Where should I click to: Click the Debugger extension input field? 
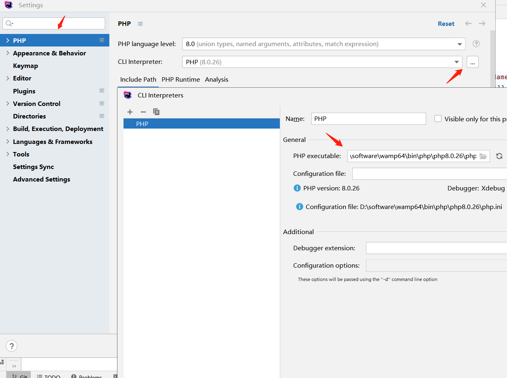coord(437,248)
